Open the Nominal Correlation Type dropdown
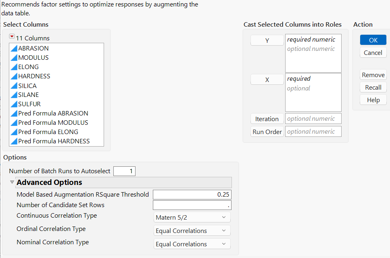Viewport: 390px width, 258px height. pos(192,243)
